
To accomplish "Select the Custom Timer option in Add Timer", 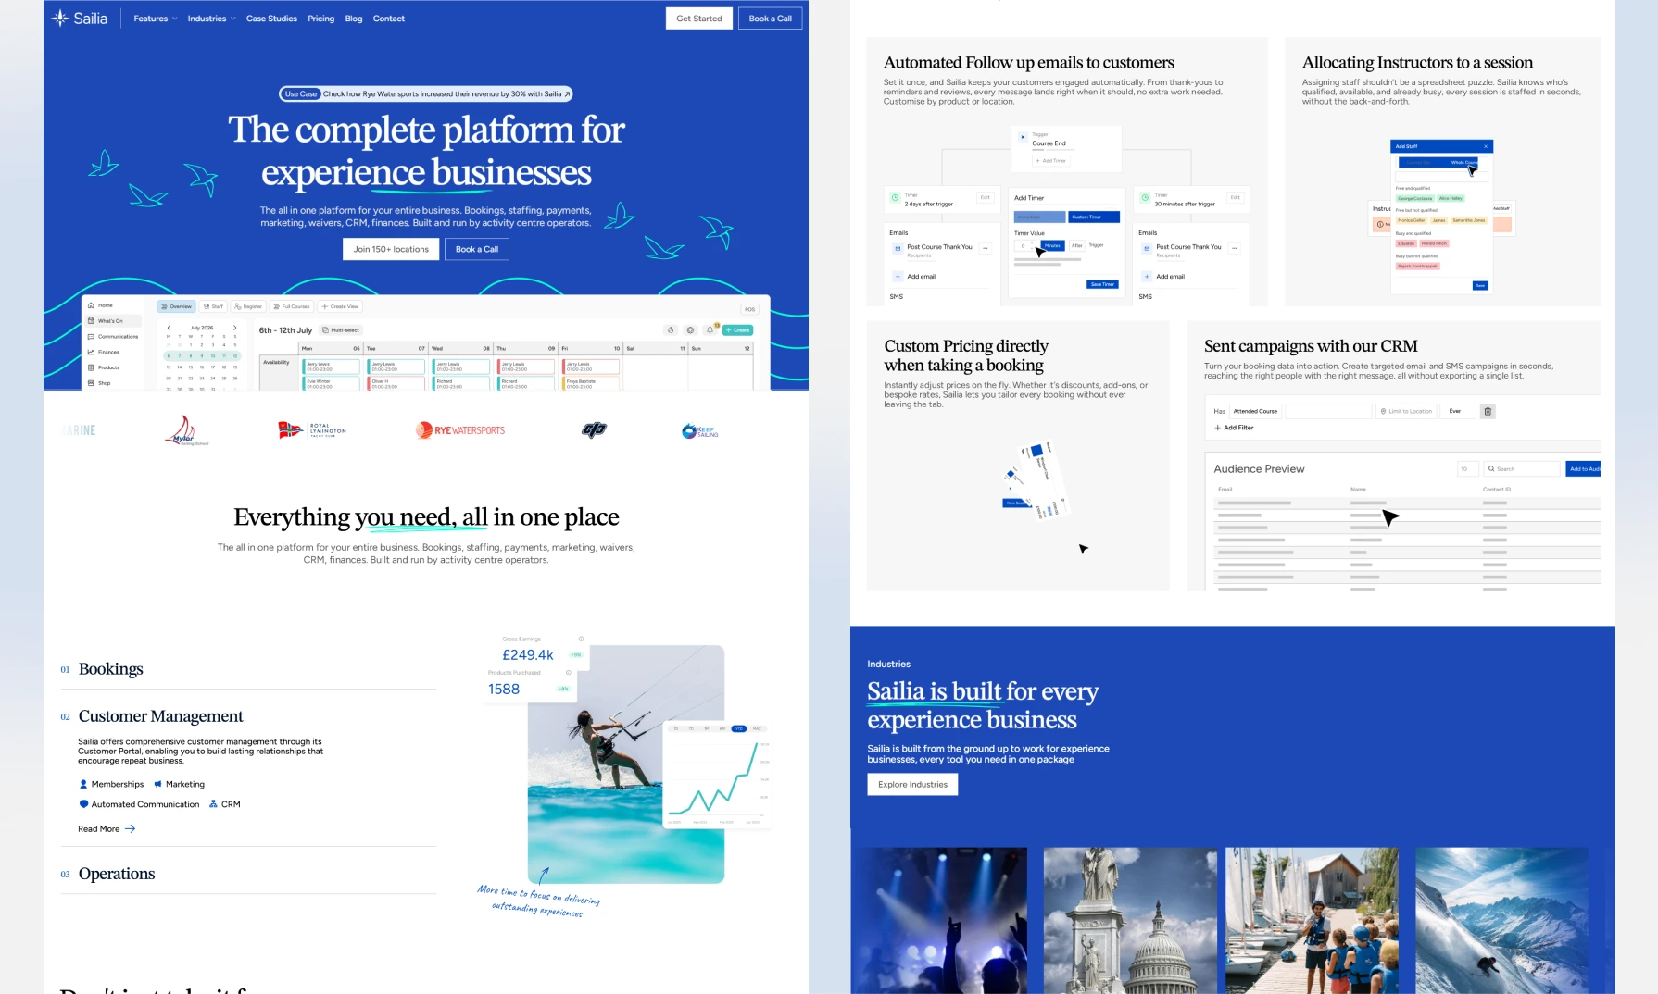I will 1094,217.
